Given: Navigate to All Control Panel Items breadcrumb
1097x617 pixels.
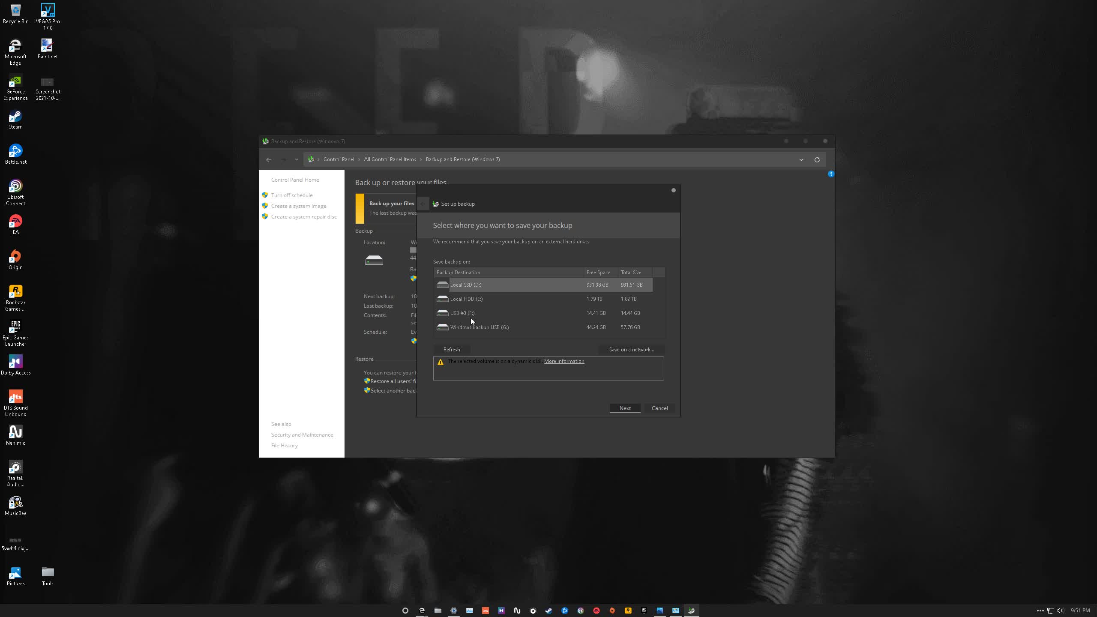Looking at the screenshot, I should tap(389, 159).
